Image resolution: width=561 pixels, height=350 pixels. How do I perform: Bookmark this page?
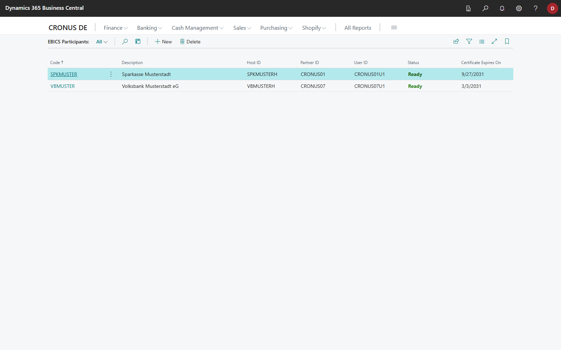click(x=507, y=42)
